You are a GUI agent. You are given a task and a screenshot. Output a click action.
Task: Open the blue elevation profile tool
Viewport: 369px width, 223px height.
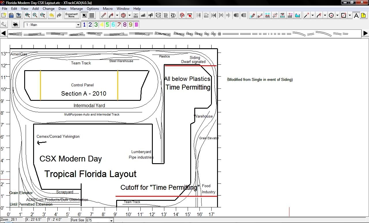tap(298, 15)
